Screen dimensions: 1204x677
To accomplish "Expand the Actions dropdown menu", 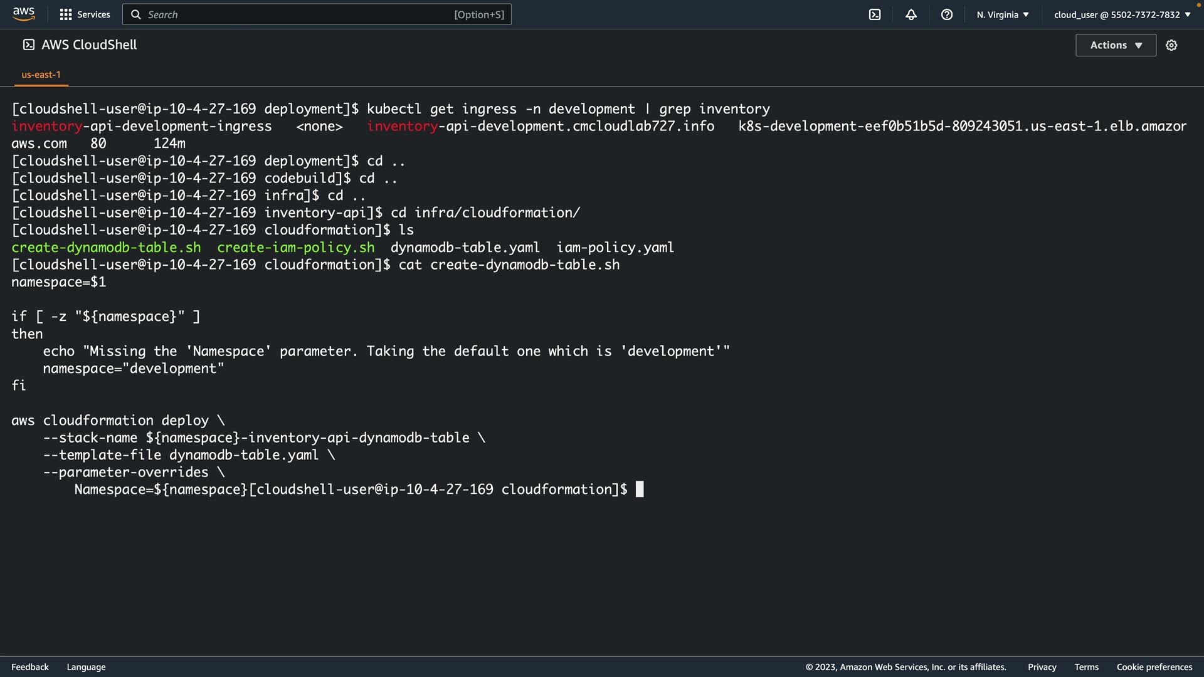I will coord(1116,45).
